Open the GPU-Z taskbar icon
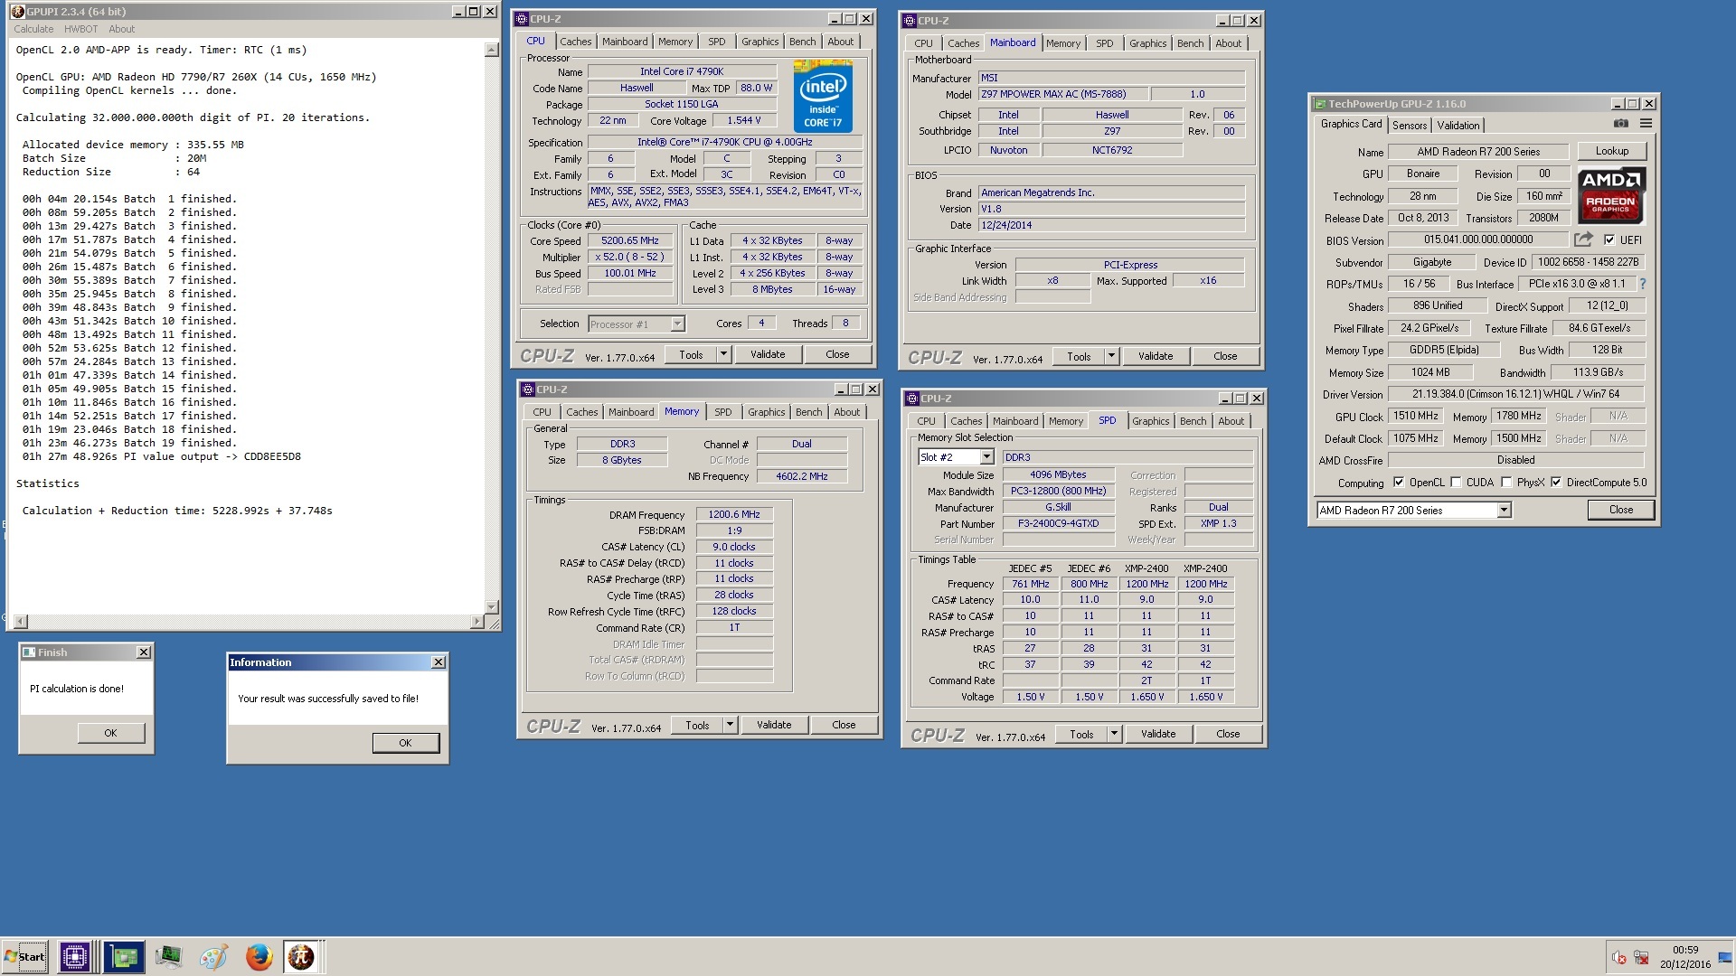This screenshot has height=976, width=1736. click(x=124, y=957)
